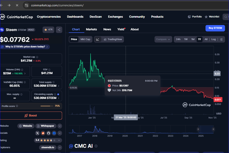Viewport: 229px width, 153px height.
Task: Select the line chart type icon
Action: pos(98,39)
